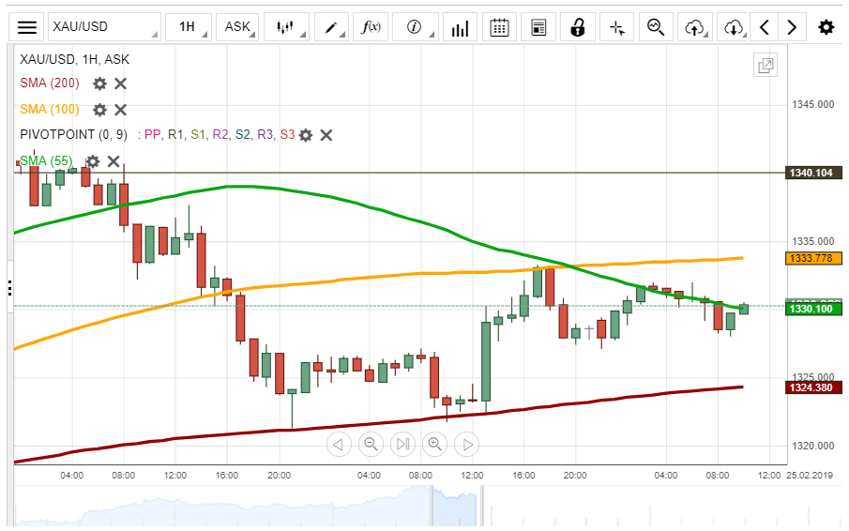Open the candlestick chart type menu
This screenshot has height=531, width=849.
coord(287,27)
